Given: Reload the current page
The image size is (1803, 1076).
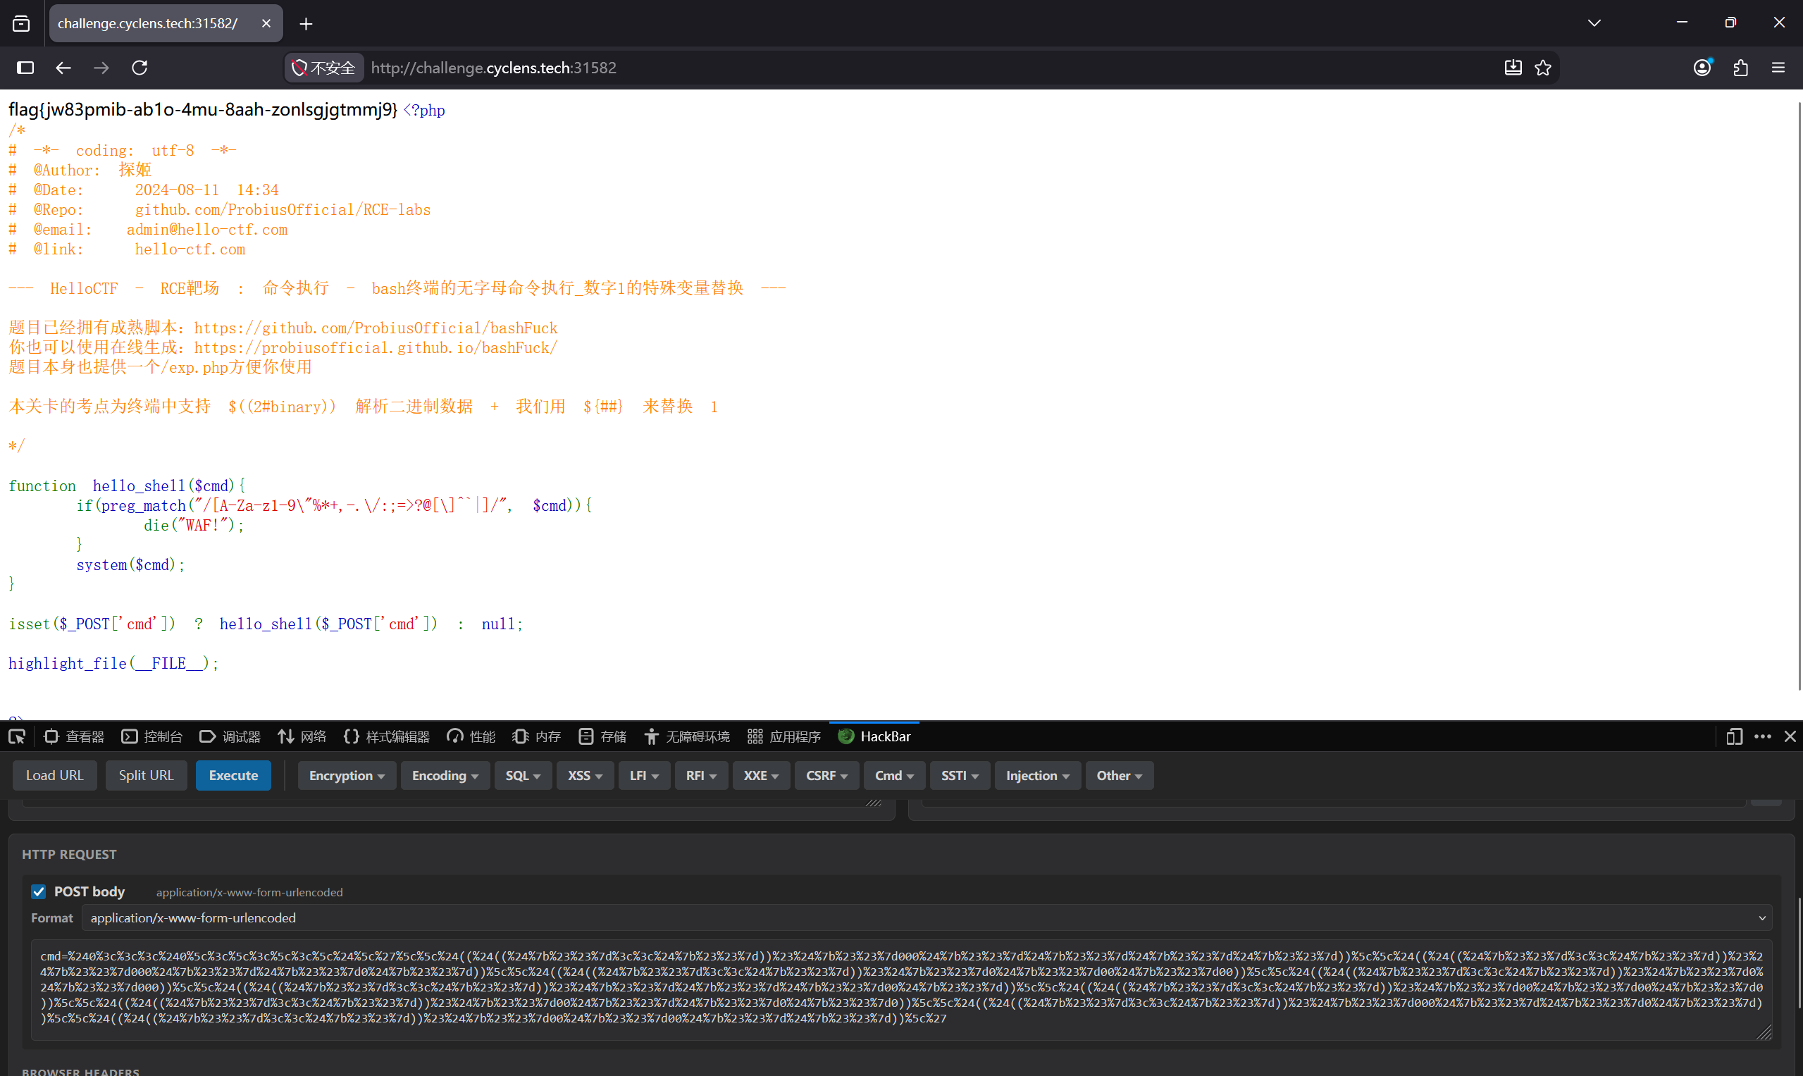Looking at the screenshot, I should (140, 68).
